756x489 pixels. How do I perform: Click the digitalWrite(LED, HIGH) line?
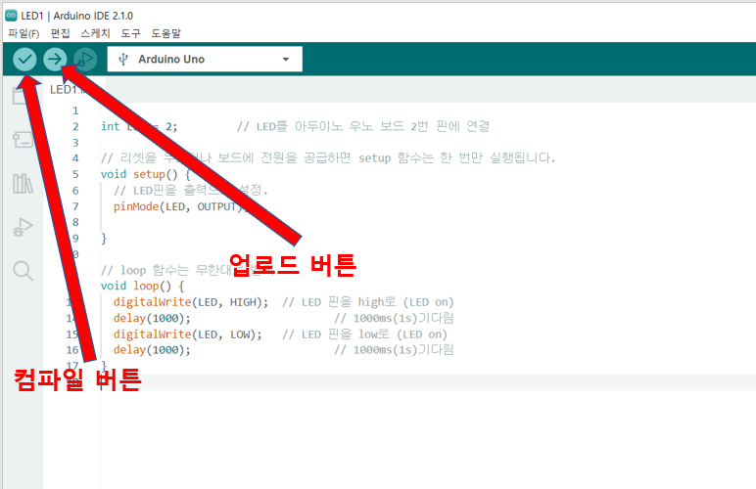pyautogui.click(x=191, y=302)
